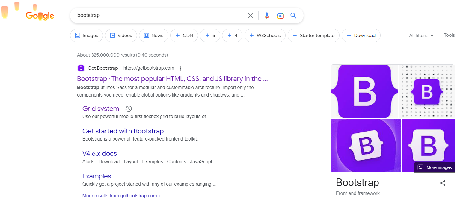Open the V4.6.x docs link
This screenshot has width=472, height=203.
pos(99,153)
